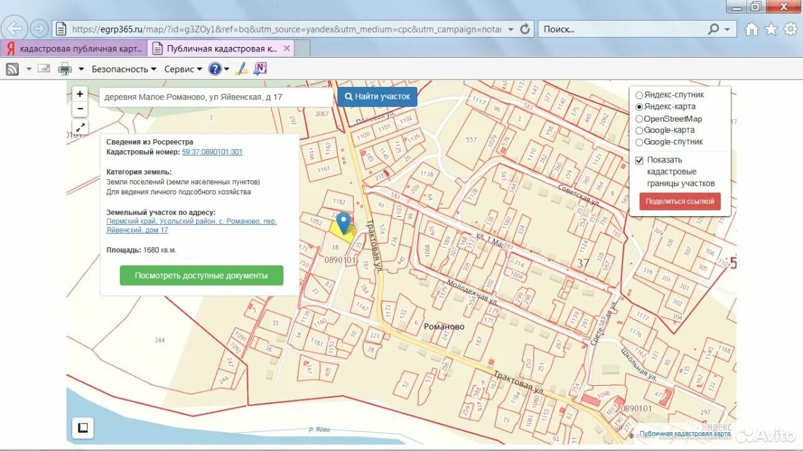
Task: Click the blue help question mark icon
Action: click(x=215, y=69)
